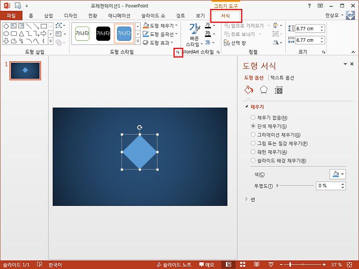The image size is (359, 269).
Task: Switch to the 보기 tab
Action: 200,15
